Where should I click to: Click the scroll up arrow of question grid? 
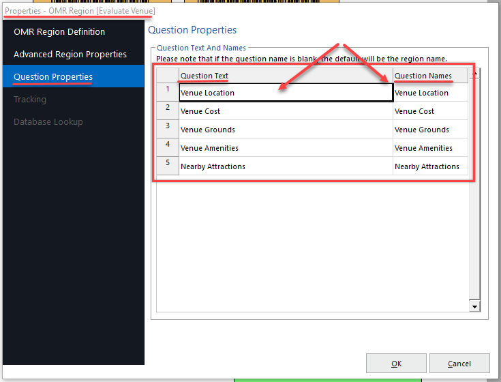pyautogui.click(x=474, y=74)
